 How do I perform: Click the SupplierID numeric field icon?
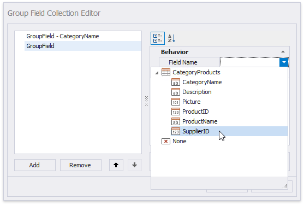[175, 131]
